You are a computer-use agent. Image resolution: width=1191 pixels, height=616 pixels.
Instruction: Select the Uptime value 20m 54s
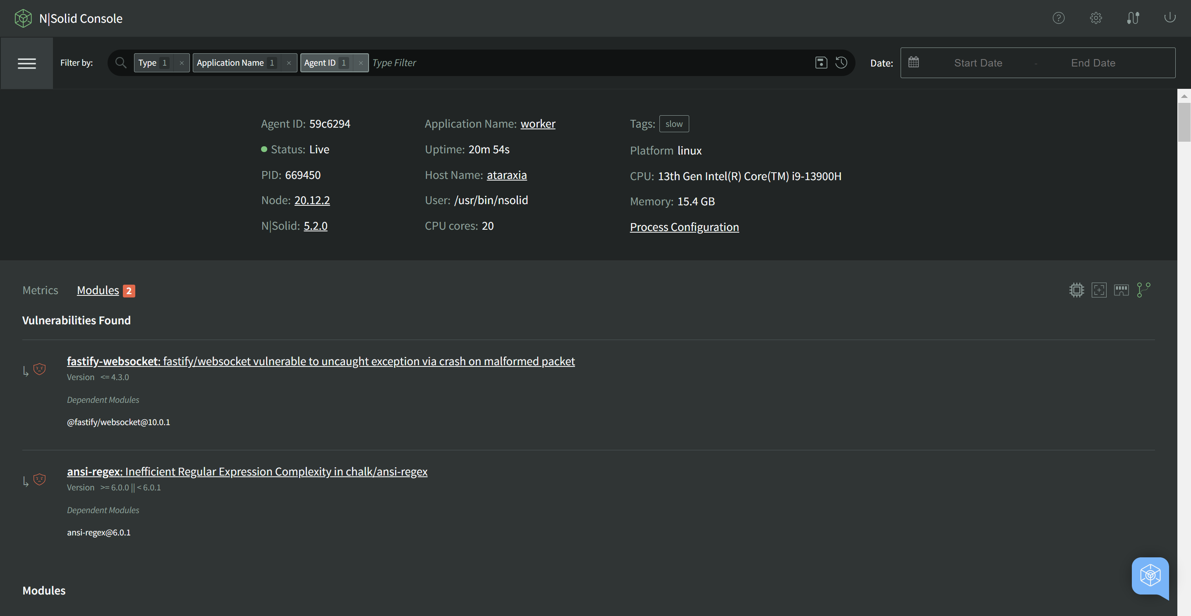(x=489, y=150)
